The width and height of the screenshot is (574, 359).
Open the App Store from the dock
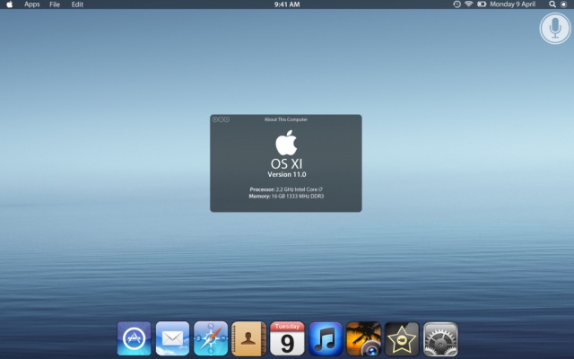click(x=135, y=339)
